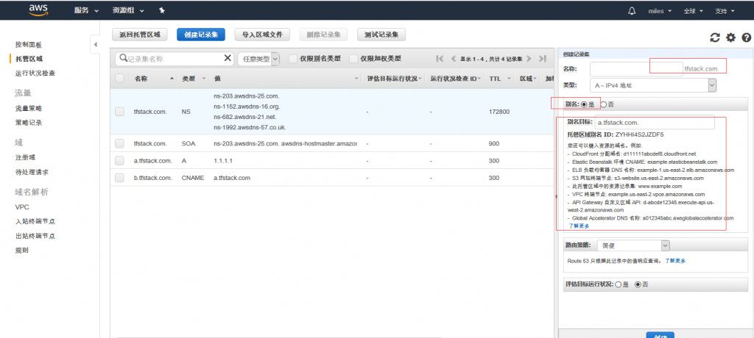Check the b.tfstack.com. CNAME row
This screenshot has width=754, height=338.
click(x=120, y=178)
